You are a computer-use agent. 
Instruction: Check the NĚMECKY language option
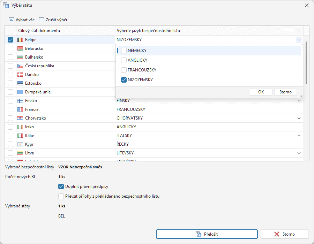click(124, 51)
